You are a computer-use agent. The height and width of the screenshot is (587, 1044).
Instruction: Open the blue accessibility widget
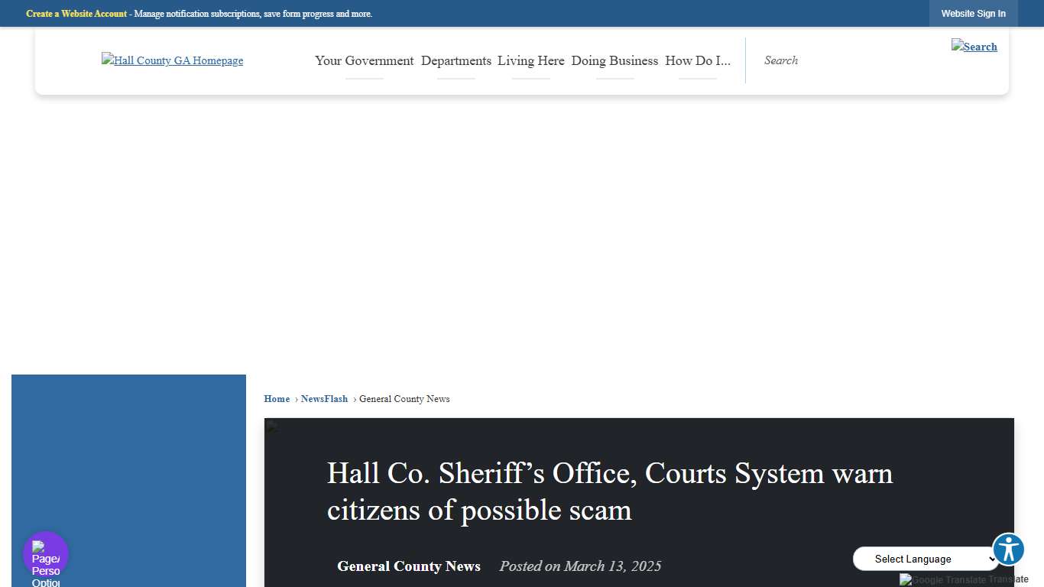coord(1008,549)
